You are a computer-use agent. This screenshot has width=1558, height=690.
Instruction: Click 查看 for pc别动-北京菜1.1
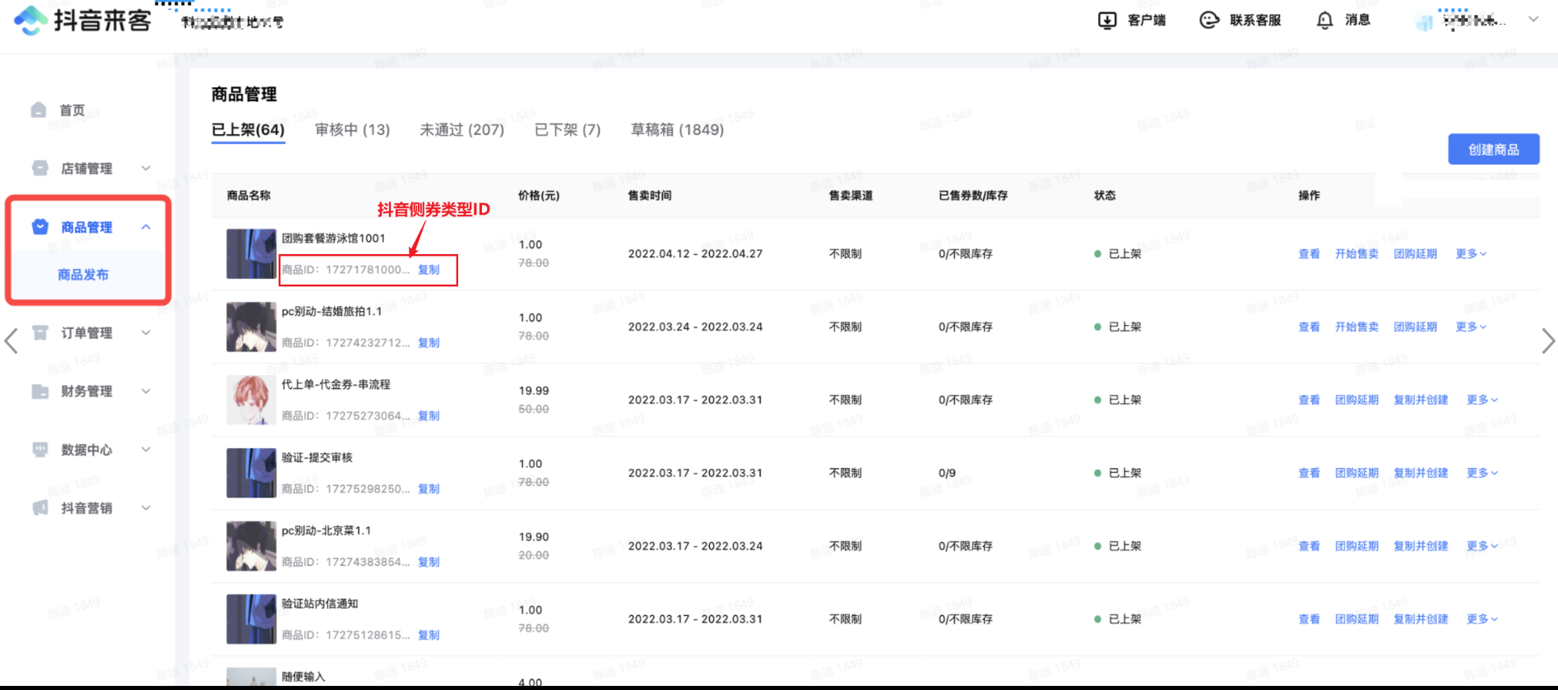pyautogui.click(x=1309, y=547)
